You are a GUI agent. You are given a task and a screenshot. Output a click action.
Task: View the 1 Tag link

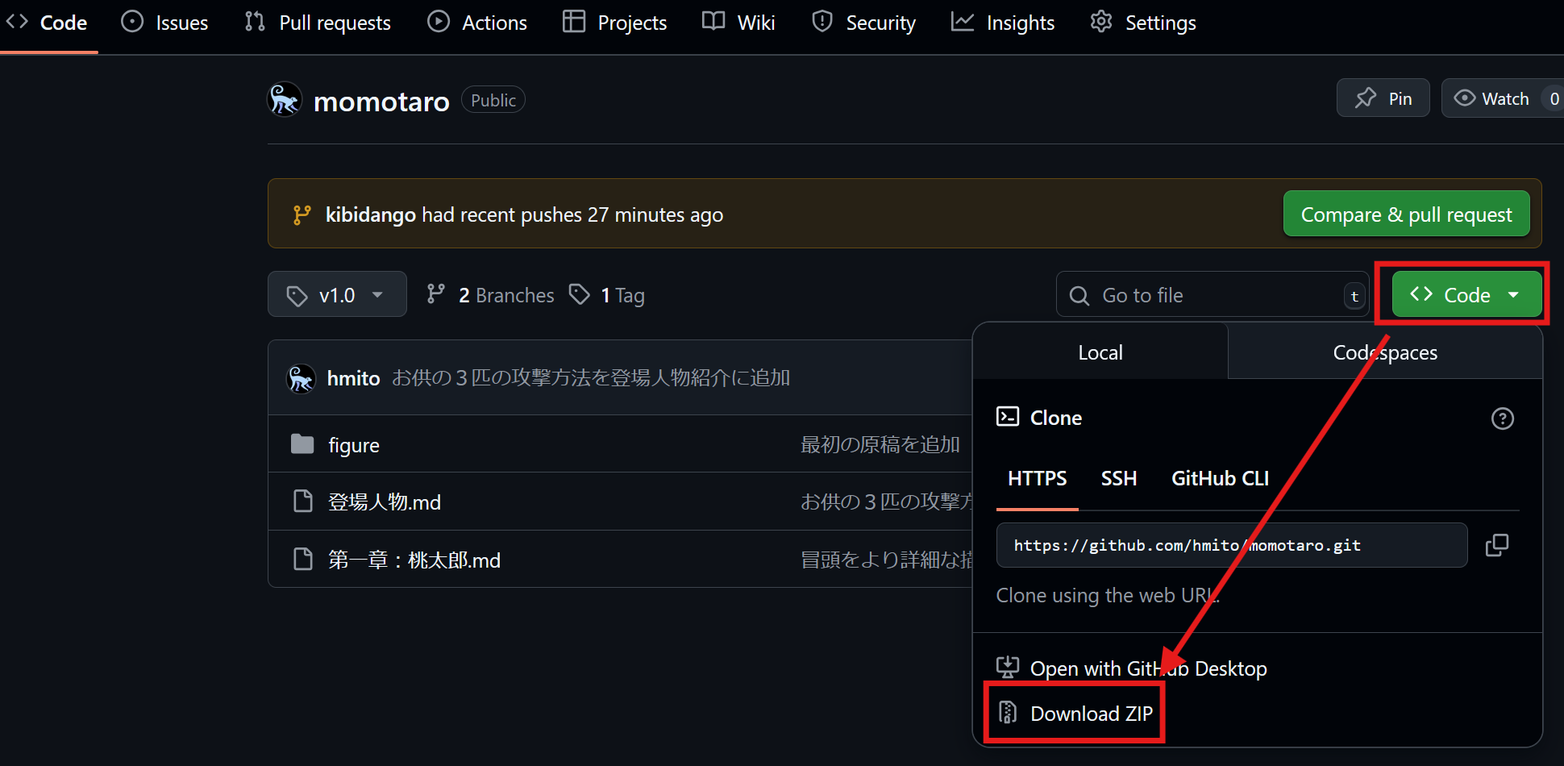[606, 295]
